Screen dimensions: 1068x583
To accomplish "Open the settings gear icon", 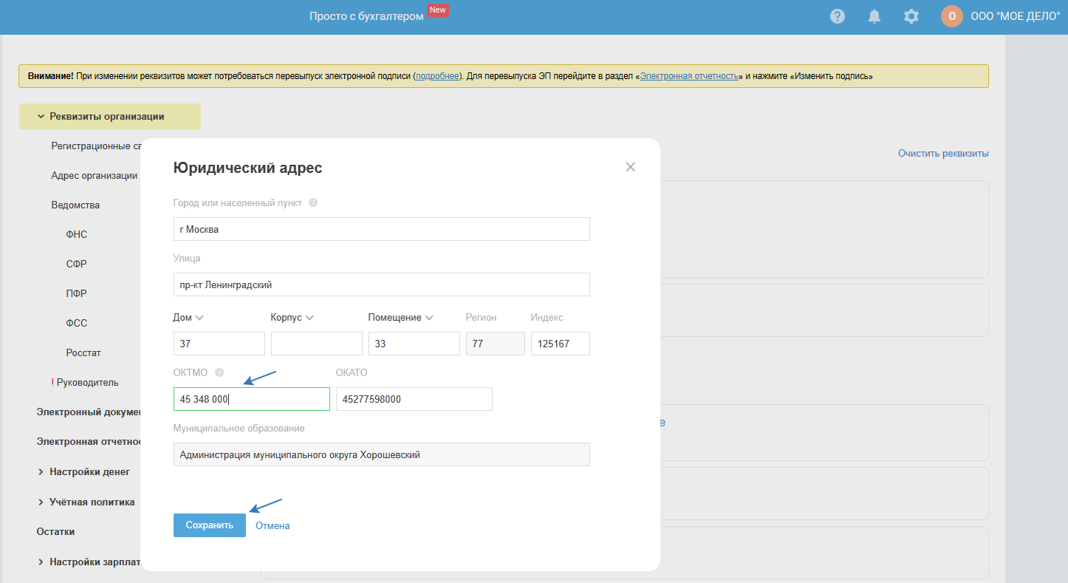I will (911, 16).
